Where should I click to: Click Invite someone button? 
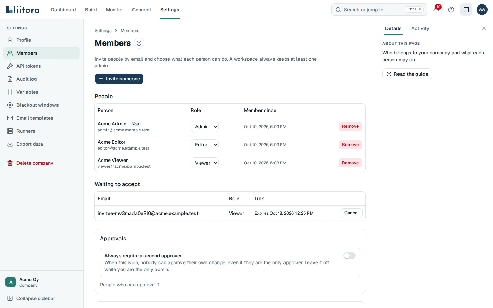click(x=119, y=79)
